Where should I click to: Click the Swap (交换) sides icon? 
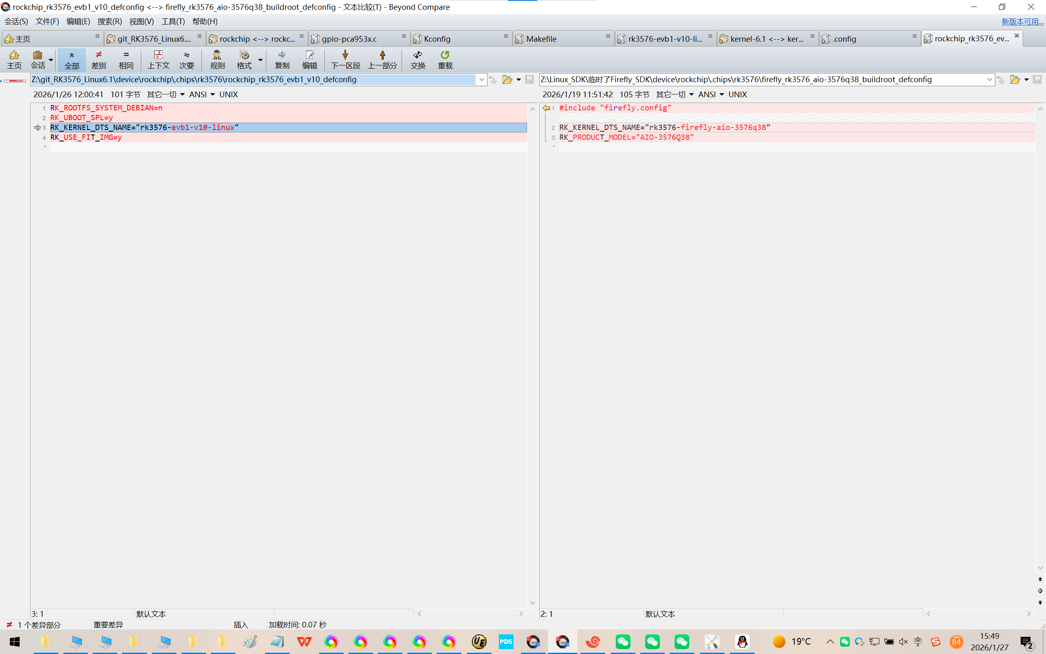click(x=418, y=59)
